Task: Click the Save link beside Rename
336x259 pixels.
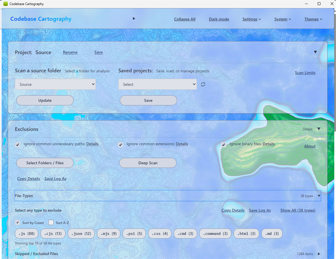Action: pyautogui.click(x=99, y=52)
